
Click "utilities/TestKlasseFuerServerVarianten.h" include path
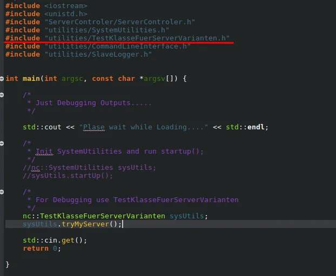point(137,38)
